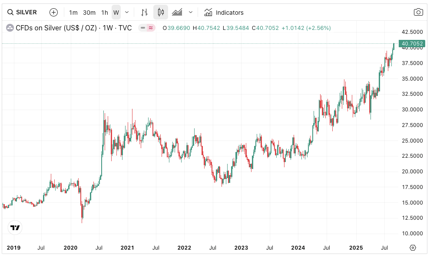This screenshot has width=430, height=257.
Task: Click the silver symbol logo in legend
Action: point(10,28)
